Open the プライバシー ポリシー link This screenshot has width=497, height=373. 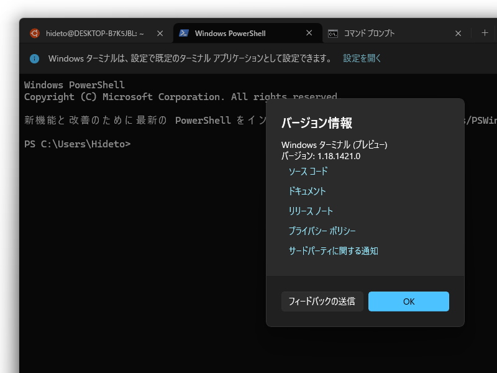[321, 231]
